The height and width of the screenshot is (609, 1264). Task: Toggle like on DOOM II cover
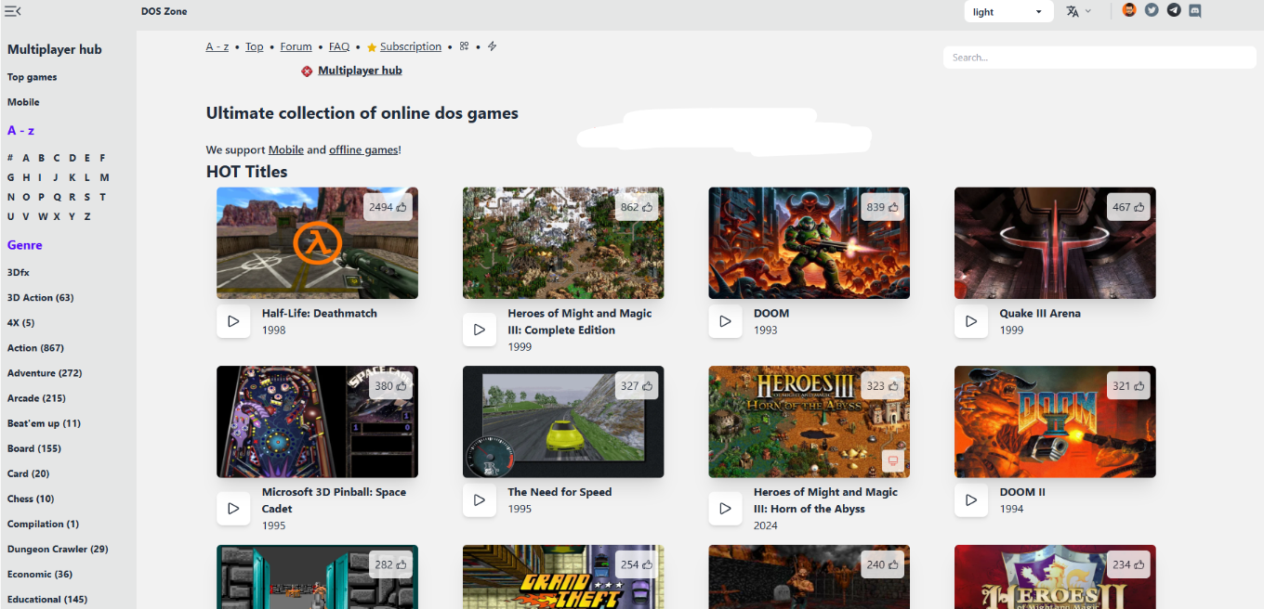click(1128, 386)
